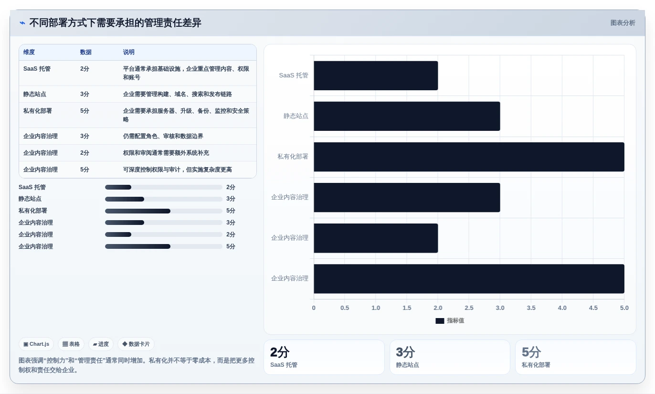Screen dimensions: 655x394
Task: Click the 私有化部署 progress bar
Action: pos(164,211)
